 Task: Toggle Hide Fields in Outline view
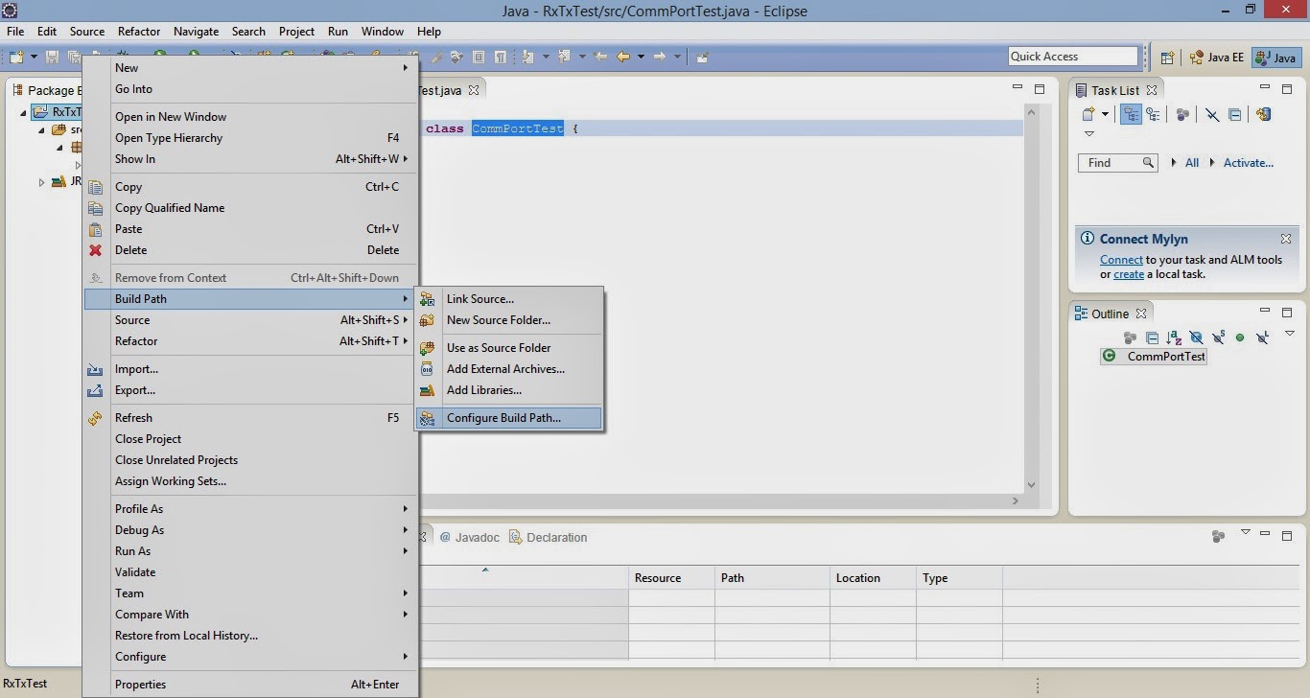click(1196, 337)
